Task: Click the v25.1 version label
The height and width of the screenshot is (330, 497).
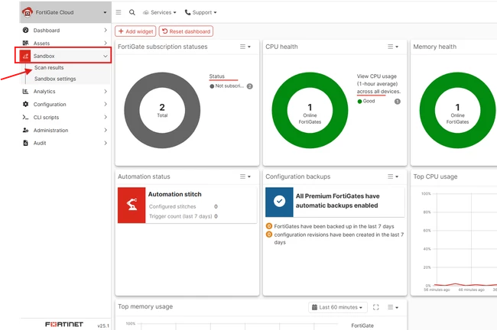Action: coord(103,325)
